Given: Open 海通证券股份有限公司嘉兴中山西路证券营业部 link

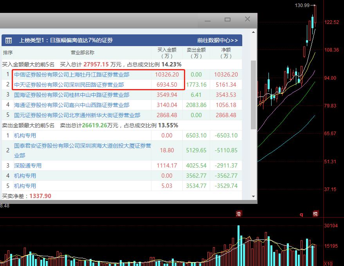Looking at the screenshot, I should [72, 105].
